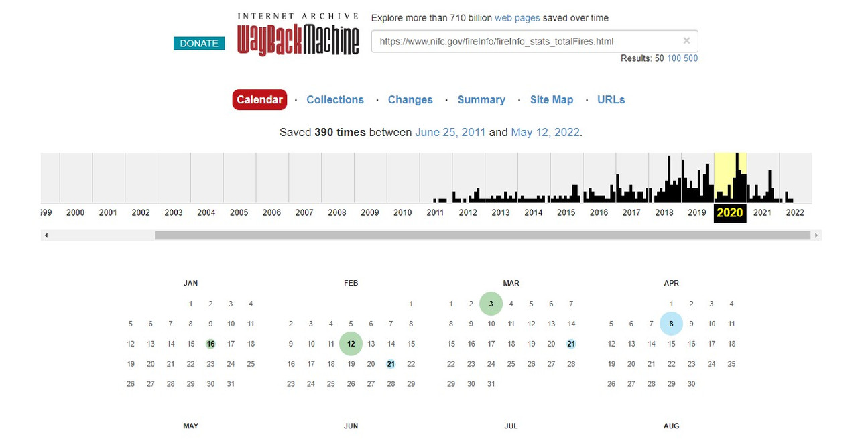Select year 2008 in timeline

(x=337, y=212)
